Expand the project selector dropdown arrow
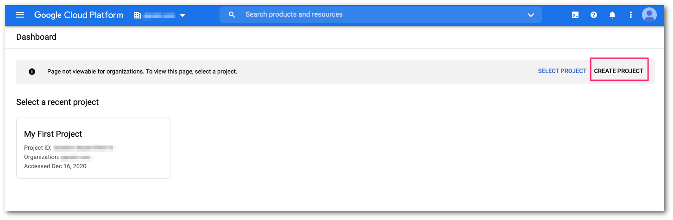This screenshot has width=673, height=220. click(182, 15)
